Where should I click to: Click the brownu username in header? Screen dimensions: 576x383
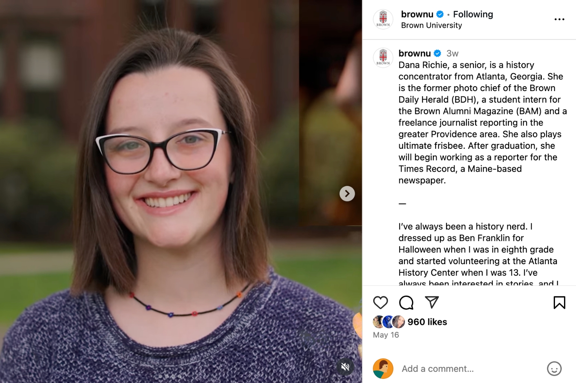click(417, 14)
